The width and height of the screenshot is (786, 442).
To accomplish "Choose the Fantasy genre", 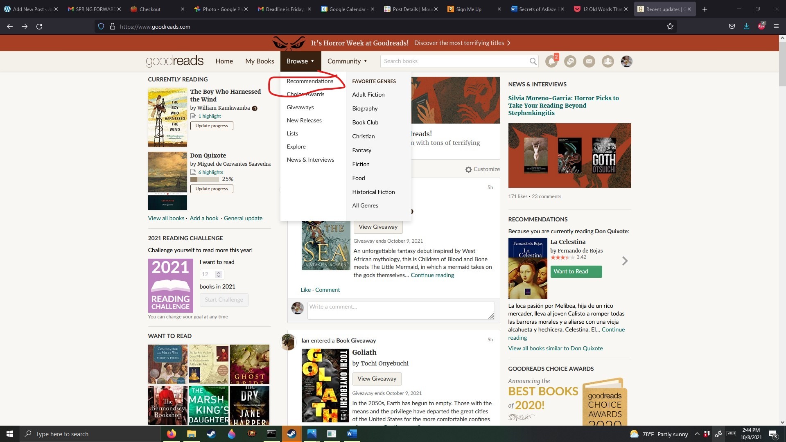I will [x=362, y=150].
